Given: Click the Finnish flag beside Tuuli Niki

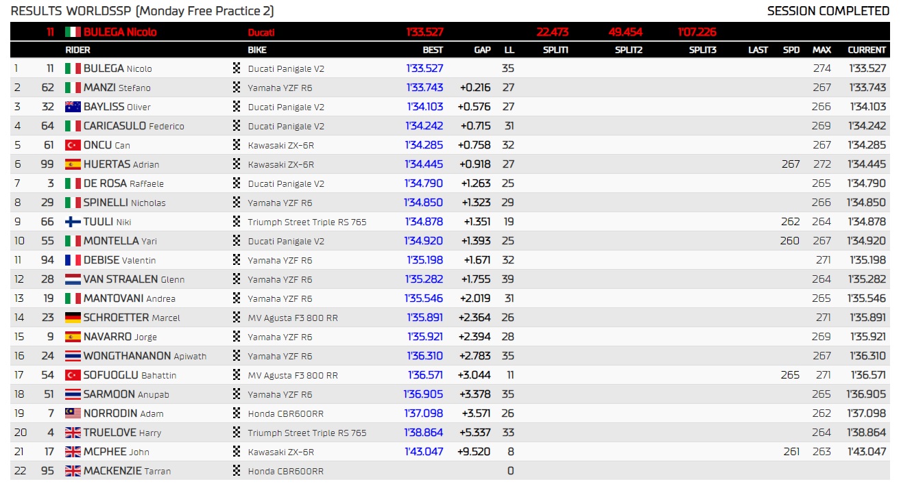Looking at the screenshot, I should (x=73, y=222).
